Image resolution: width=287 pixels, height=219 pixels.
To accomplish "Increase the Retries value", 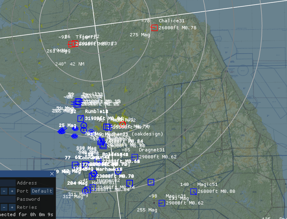I will (12, 207).
